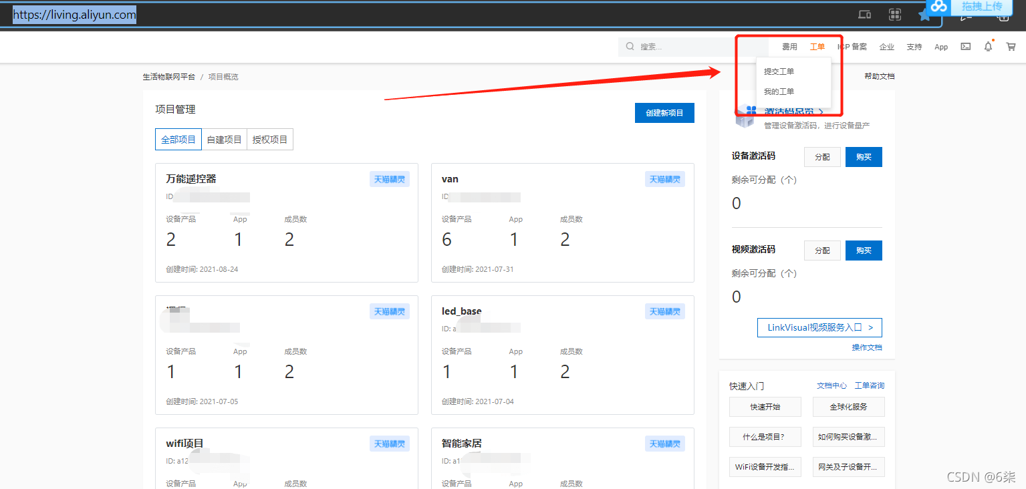The image size is (1026, 489).
Task: Click the 天猫精灵 tag on led_base card
Action: click(x=665, y=311)
